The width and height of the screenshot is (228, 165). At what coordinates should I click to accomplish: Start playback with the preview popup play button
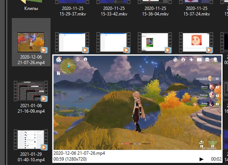(201, 159)
